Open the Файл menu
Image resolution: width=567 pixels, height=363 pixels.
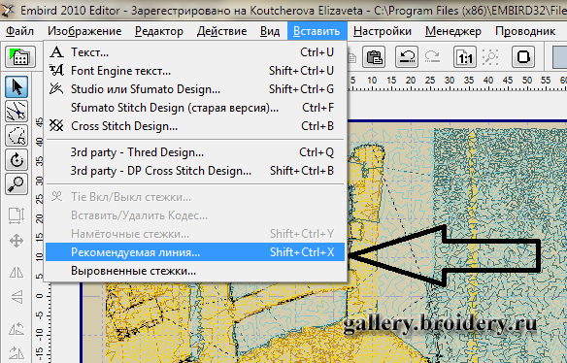tap(19, 31)
